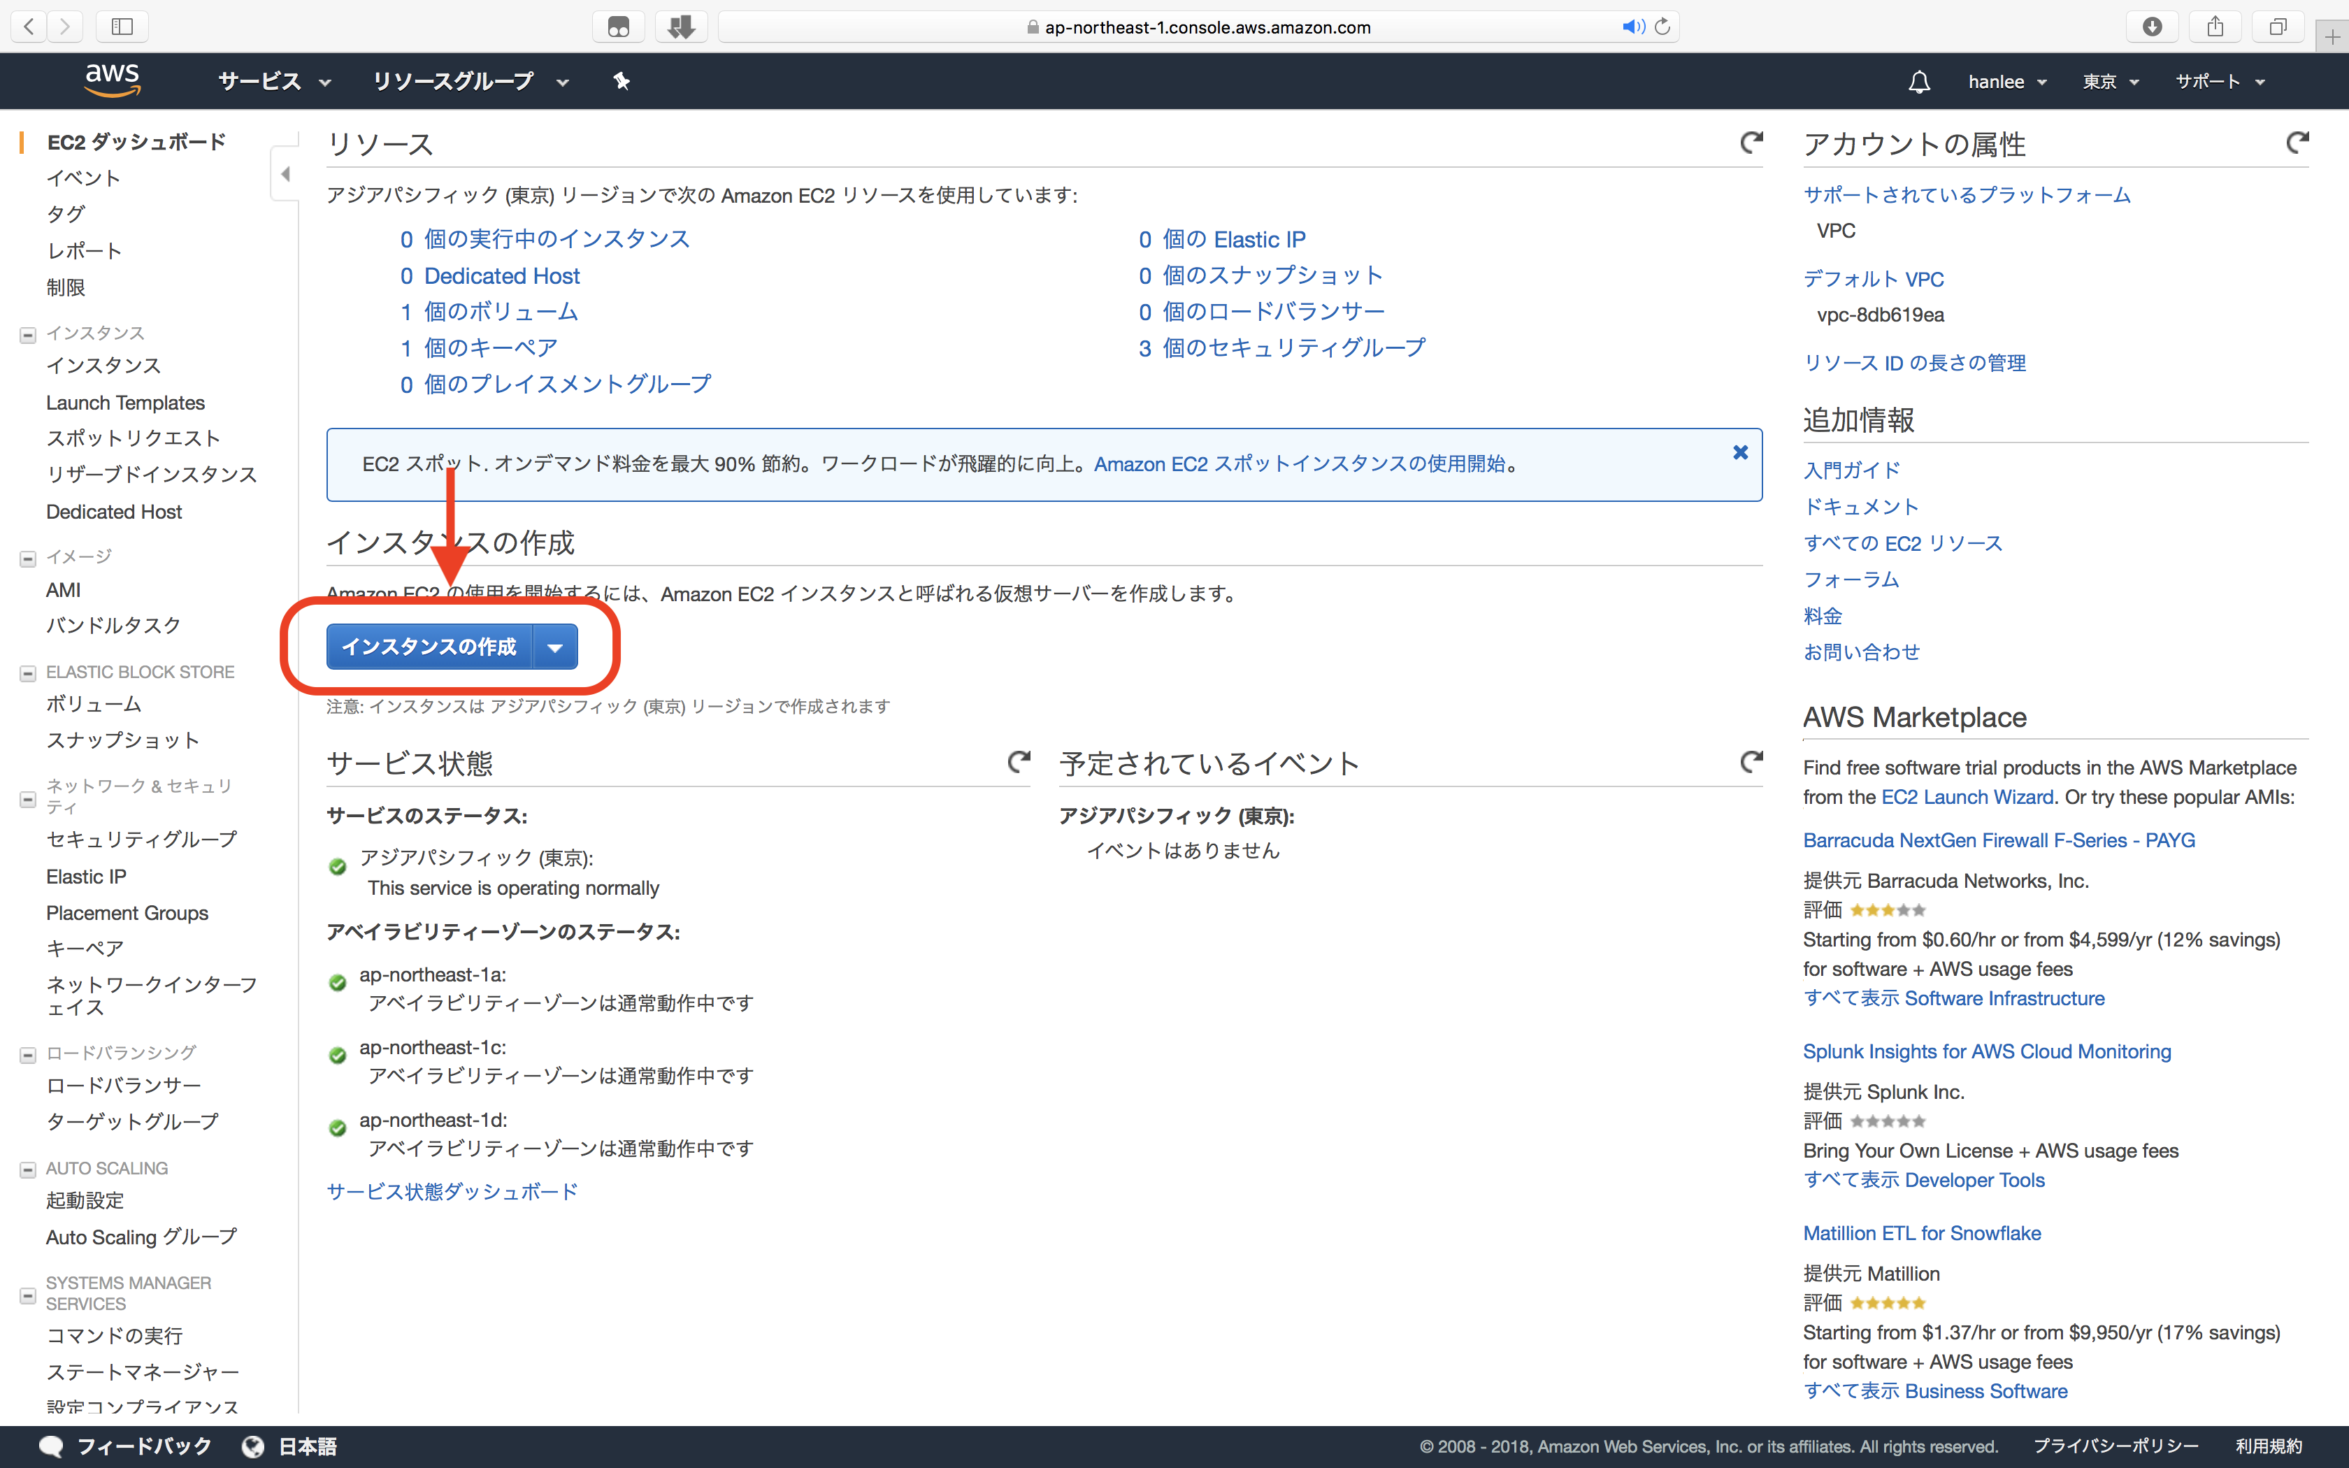Refresh the サービス状態 panel
Image resolution: width=2349 pixels, height=1468 pixels.
tap(1018, 762)
